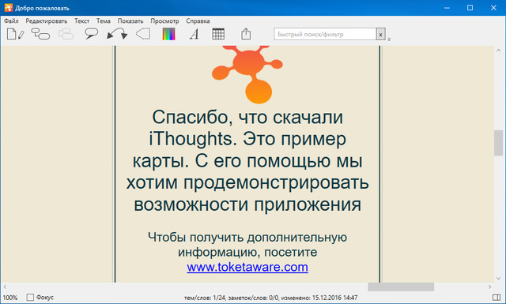This screenshot has width=506, height=304.
Task: Click the 100% zoom indicator
Action: [10, 298]
